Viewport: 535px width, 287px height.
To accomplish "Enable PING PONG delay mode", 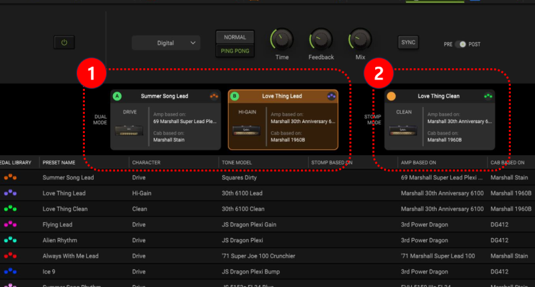I will click(x=235, y=50).
